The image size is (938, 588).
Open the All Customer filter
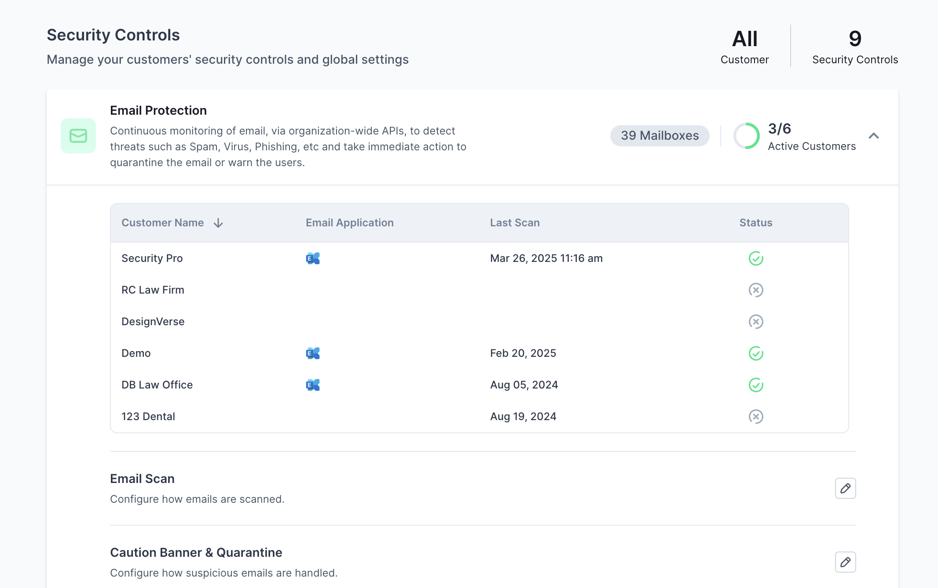click(x=744, y=47)
